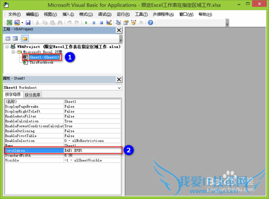This screenshot has width=269, height=199.
Task: Open the 编辑(E) menu
Action: tap(32, 15)
